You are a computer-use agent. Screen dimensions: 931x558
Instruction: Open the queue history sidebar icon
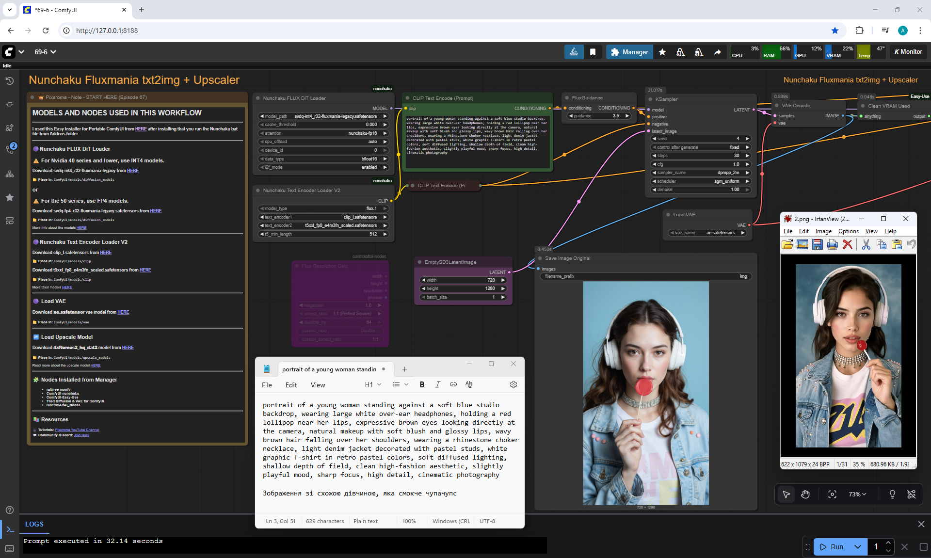coord(9,81)
